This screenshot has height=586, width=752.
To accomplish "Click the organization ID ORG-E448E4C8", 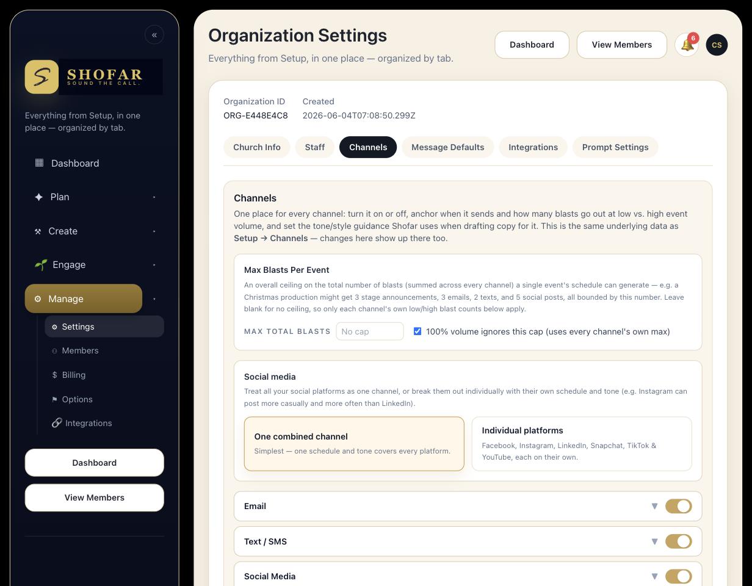I will point(256,115).
